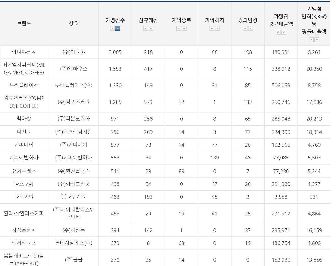Sort 신규개점 column ascending
Screen dimensions: 336x266
tap(145, 29)
